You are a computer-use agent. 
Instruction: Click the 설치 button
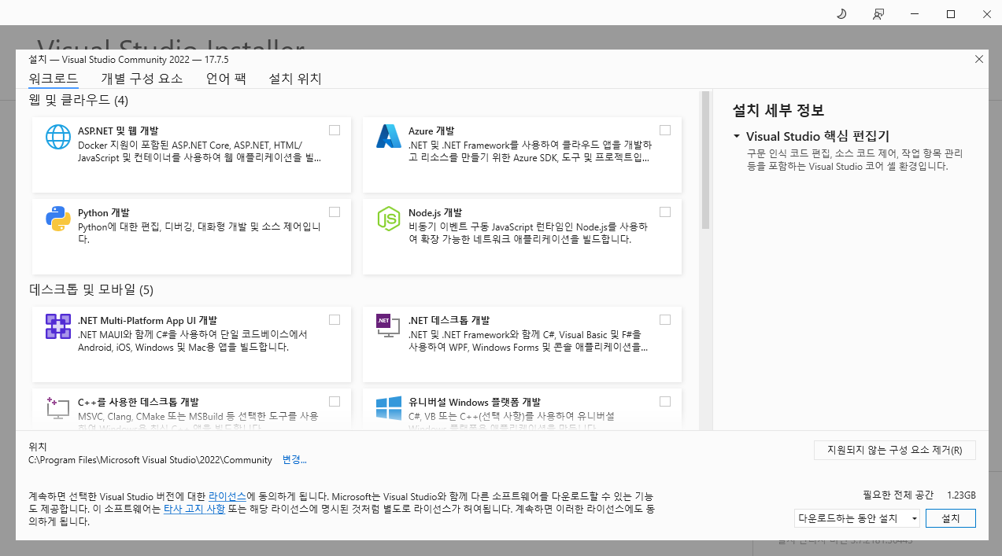pyautogui.click(x=951, y=518)
